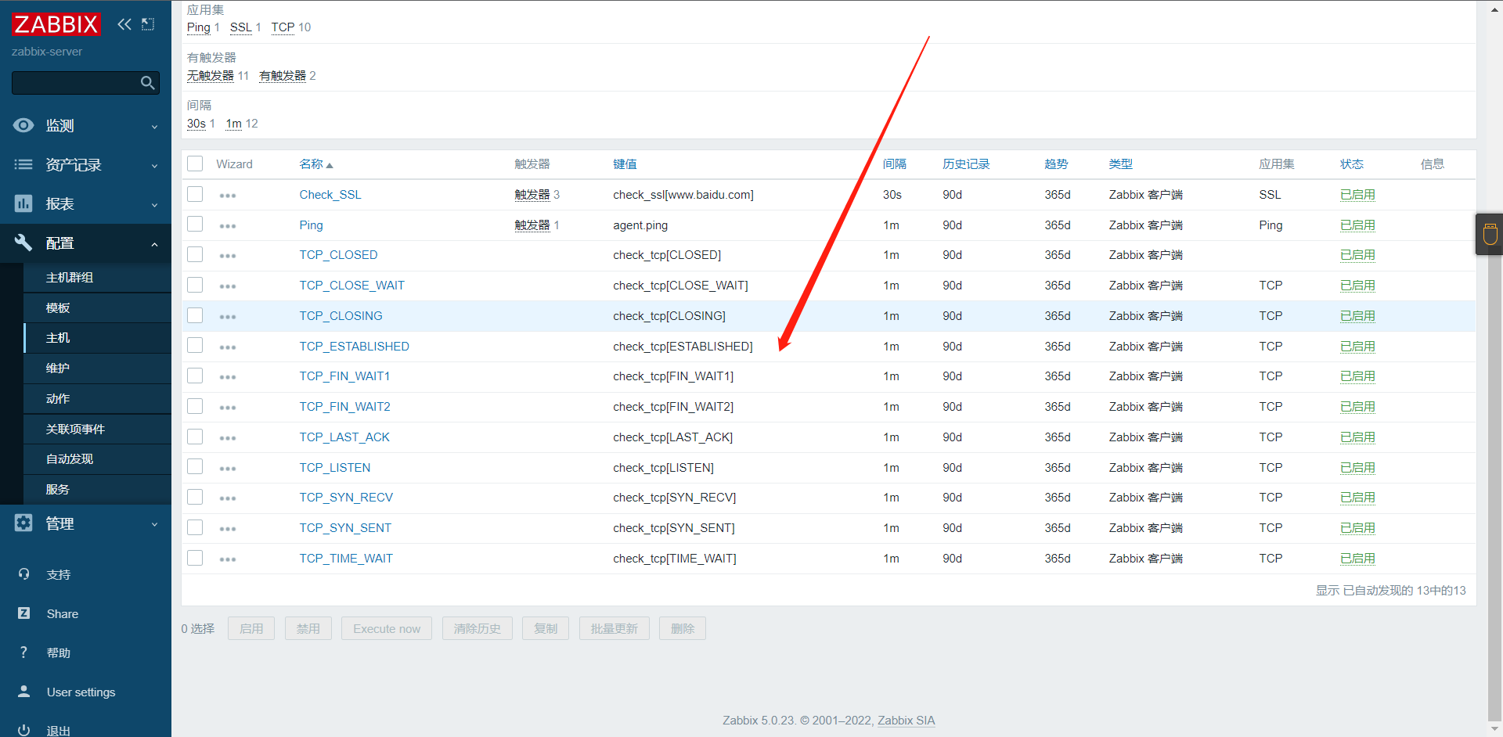Open the three-dot menu for TCP_CLOSED

(228, 256)
